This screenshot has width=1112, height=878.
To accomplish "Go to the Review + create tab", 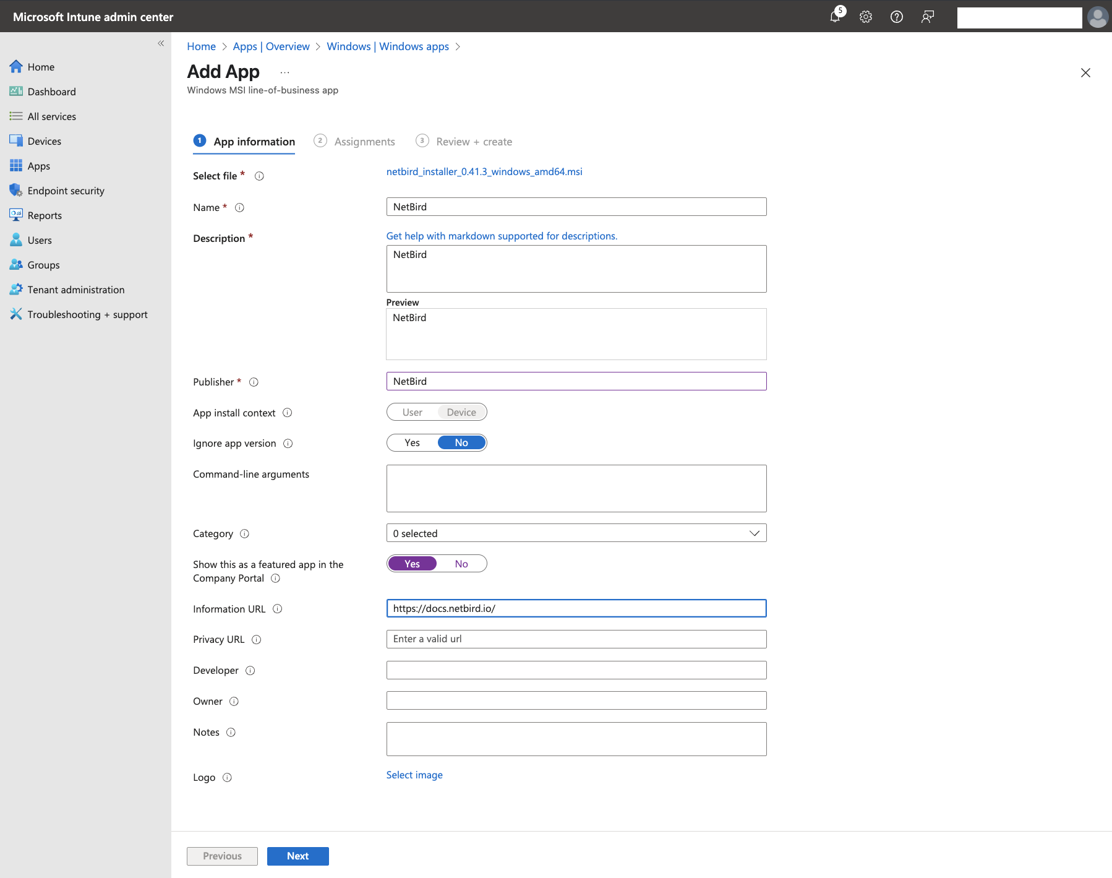I will pos(473,142).
